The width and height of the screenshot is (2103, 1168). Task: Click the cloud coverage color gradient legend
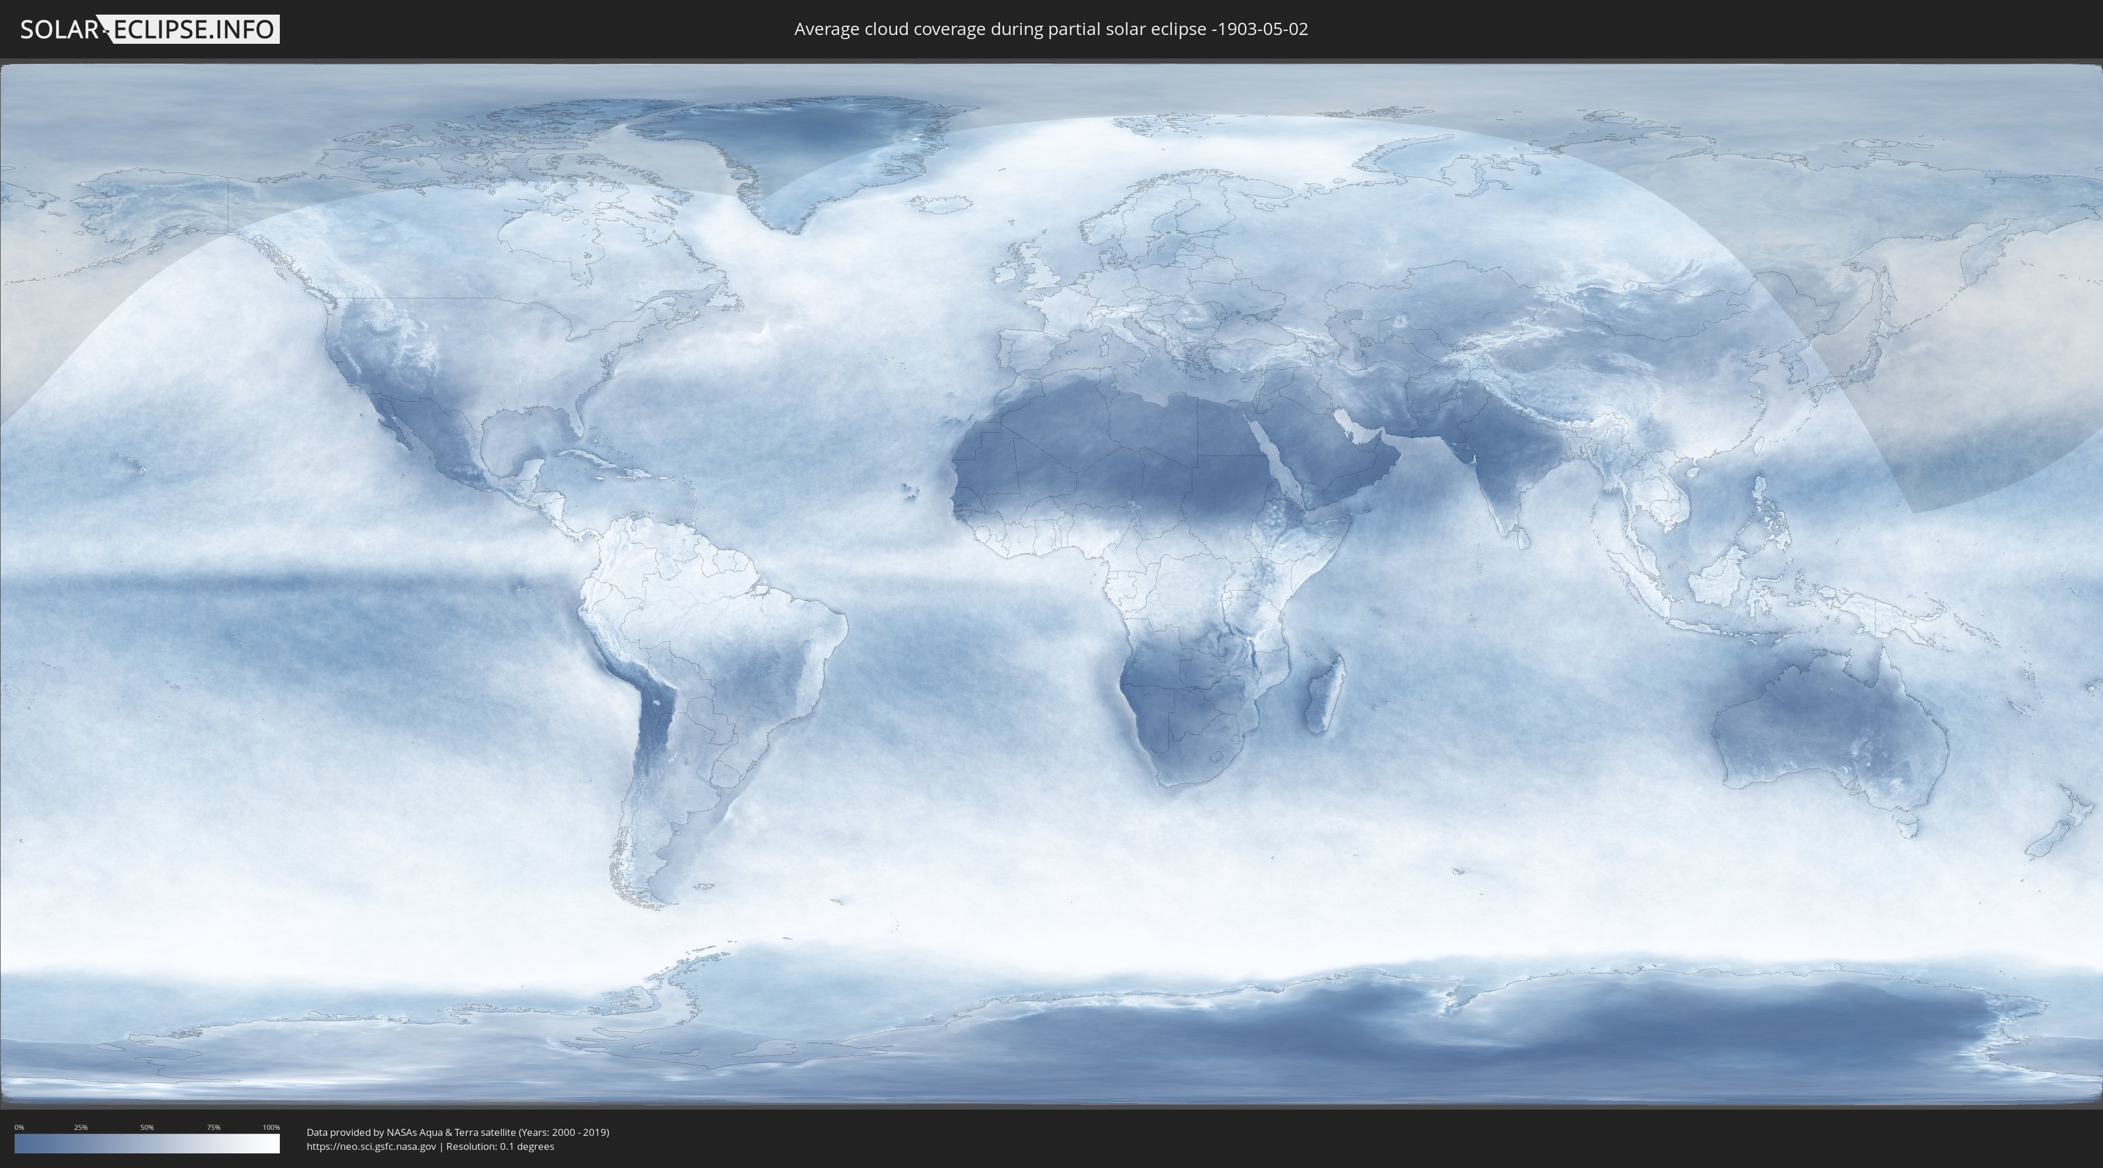147,1143
